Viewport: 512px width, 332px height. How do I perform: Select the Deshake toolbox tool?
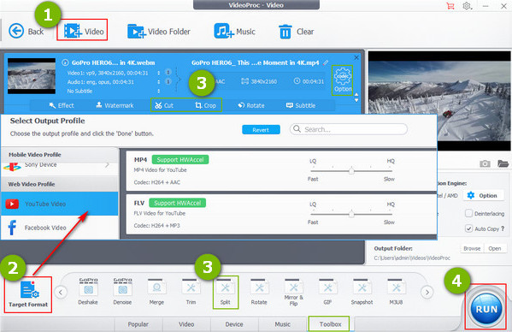point(88,292)
